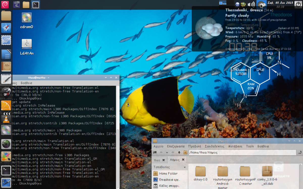303x189 pixels.
Task: Go up to the parent folder
Action: pos(179,152)
